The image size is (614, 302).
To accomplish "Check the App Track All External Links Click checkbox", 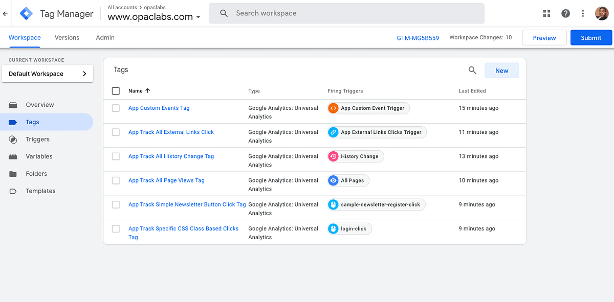I will (116, 132).
